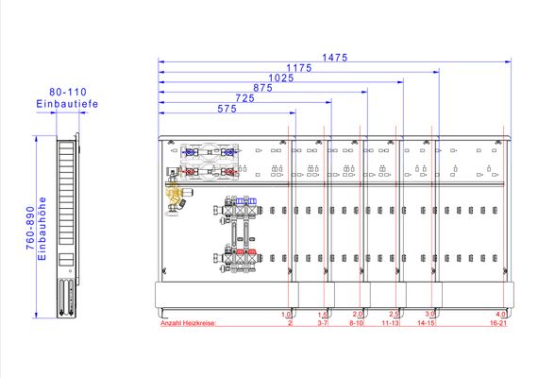Click the blue upper pump assembly
Viewport: 538px width, 378px height.
click(x=210, y=151)
